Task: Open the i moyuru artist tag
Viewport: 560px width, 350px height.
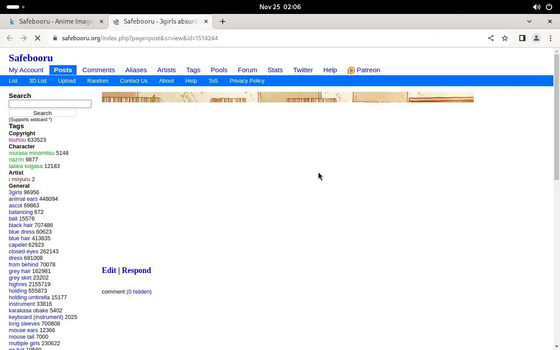Action: [19, 179]
